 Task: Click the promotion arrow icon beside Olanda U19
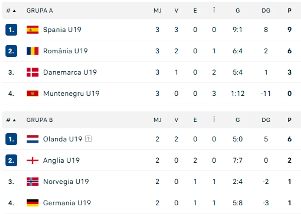pyautogui.click(x=88, y=139)
